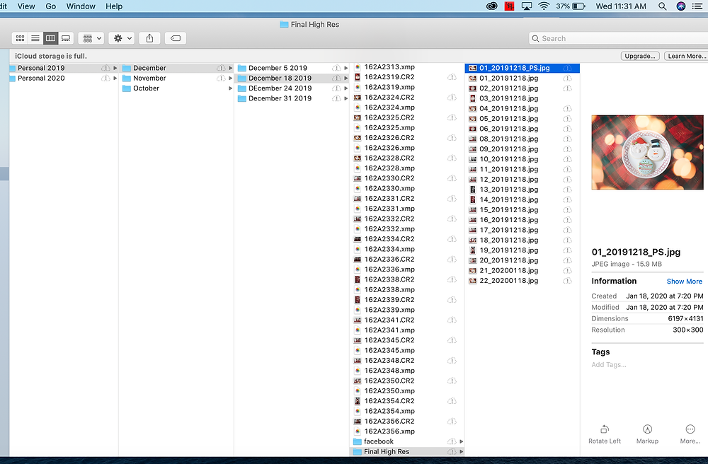Focus the Finder Search field
Viewport: 708px width, 464px height.
click(x=619, y=38)
